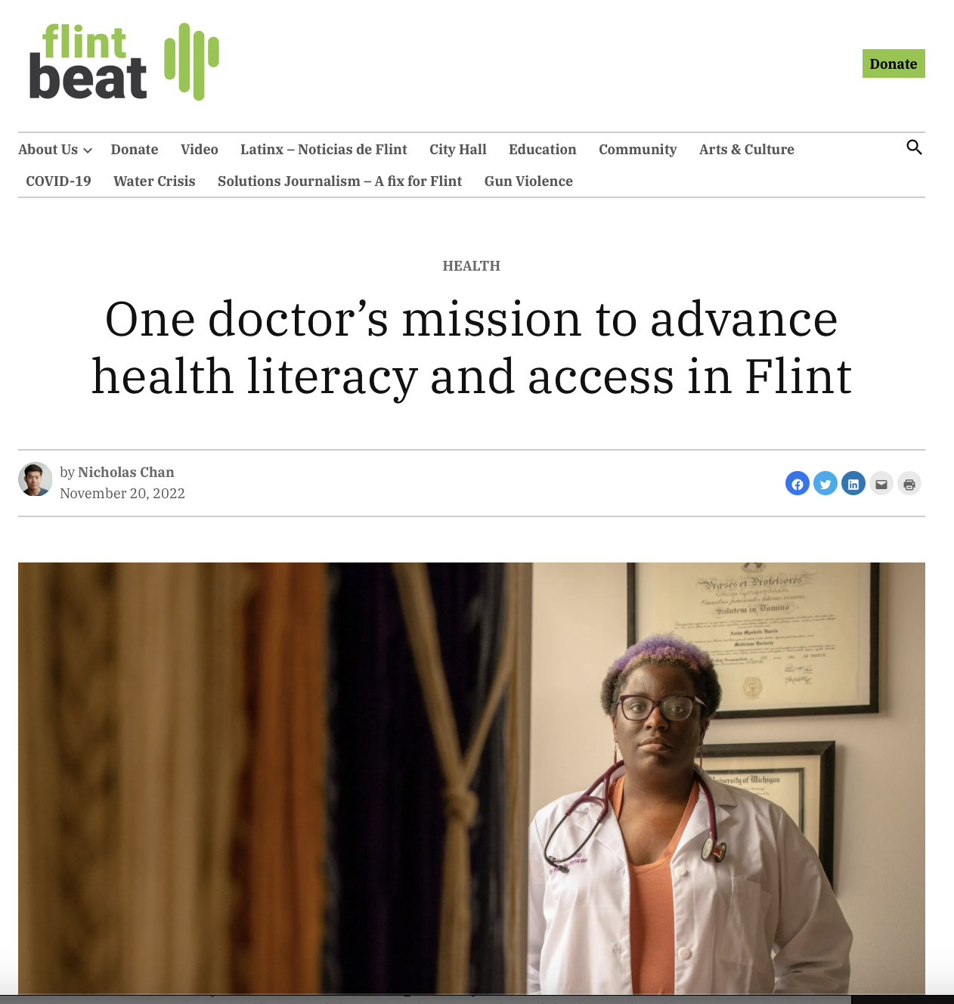Open the About Us menu item
The height and width of the screenshot is (1004, 954).
click(x=48, y=150)
